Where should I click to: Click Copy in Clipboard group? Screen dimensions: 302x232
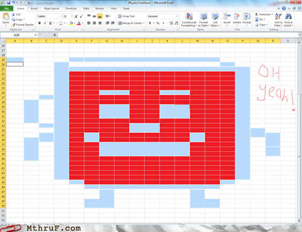pyautogui.click(x=18, y=19)
